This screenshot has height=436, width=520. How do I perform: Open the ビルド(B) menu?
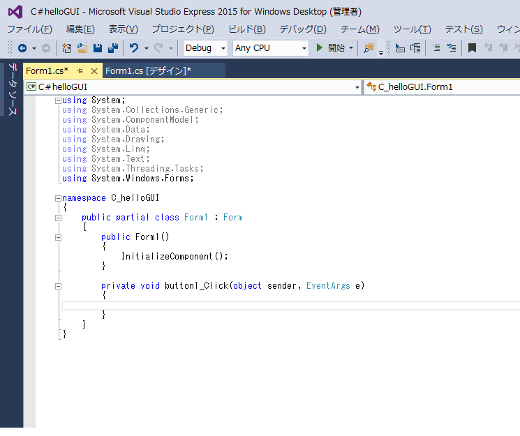click(x=247, y=29)
